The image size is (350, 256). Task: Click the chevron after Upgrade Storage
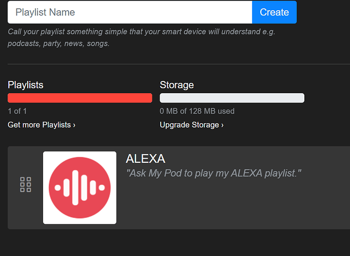[x=222, y=125]
